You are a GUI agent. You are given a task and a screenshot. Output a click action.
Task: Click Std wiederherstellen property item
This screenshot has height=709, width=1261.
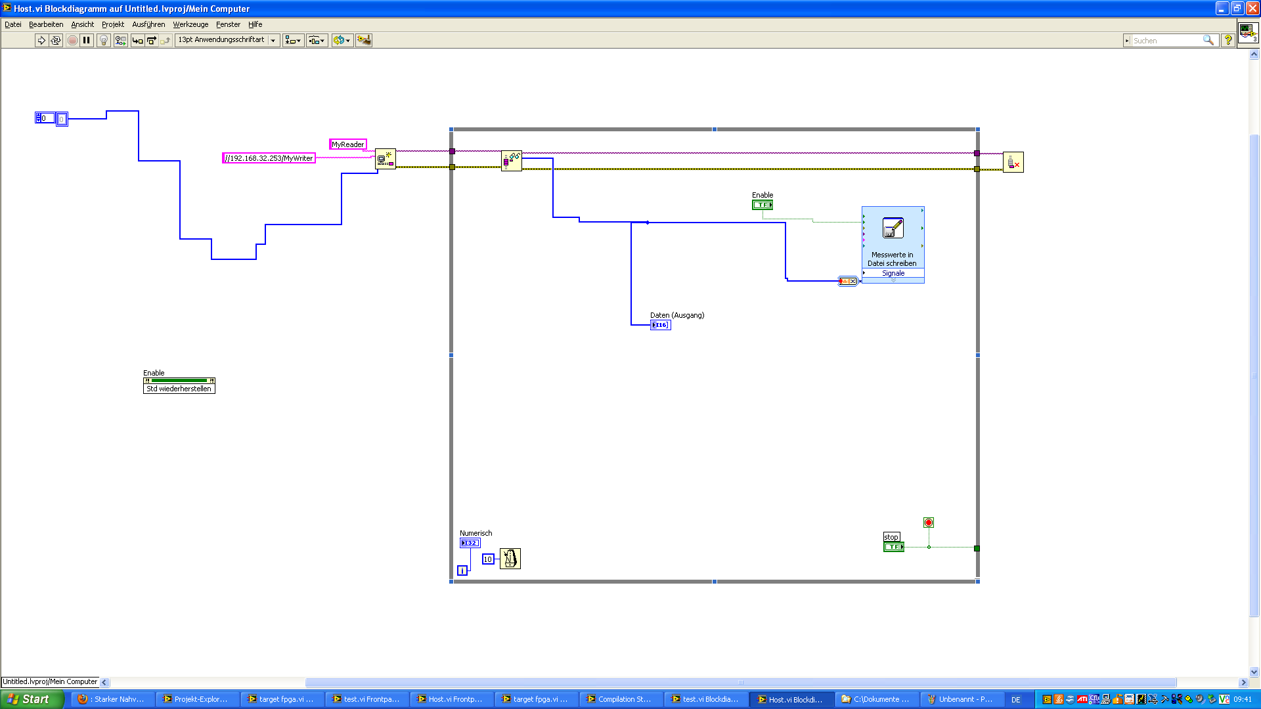[179, 389]
